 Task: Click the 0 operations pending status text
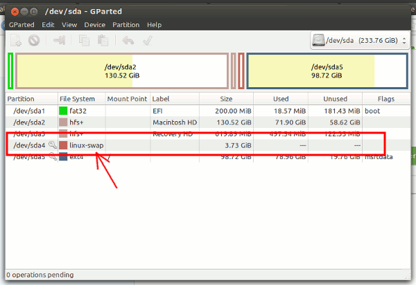40,275
